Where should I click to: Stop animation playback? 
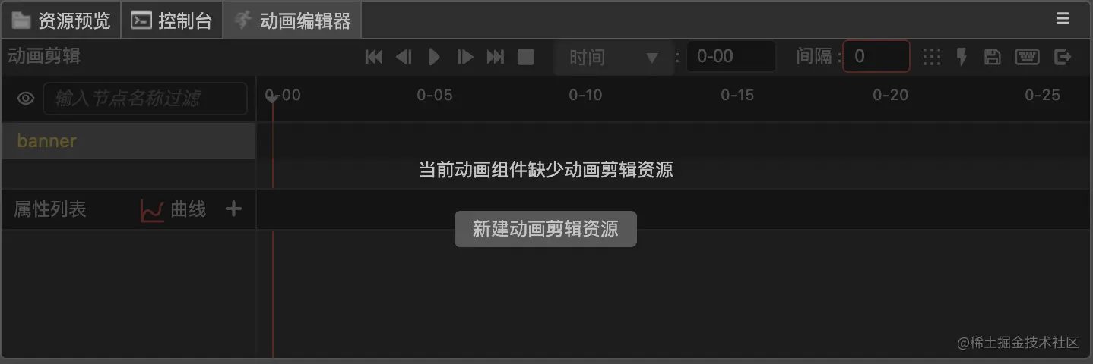pyautogui.click(x=526, y=57)
